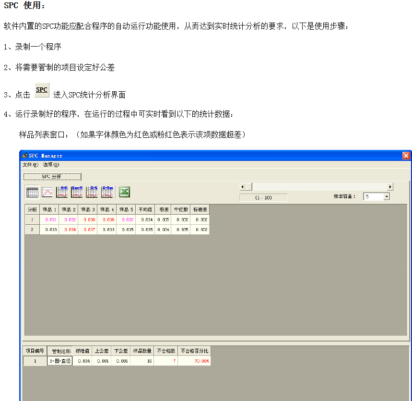The image size is (412, 401).
Task: Click the SPC icon in step 3 instructions
Action: tap(41, 90)
